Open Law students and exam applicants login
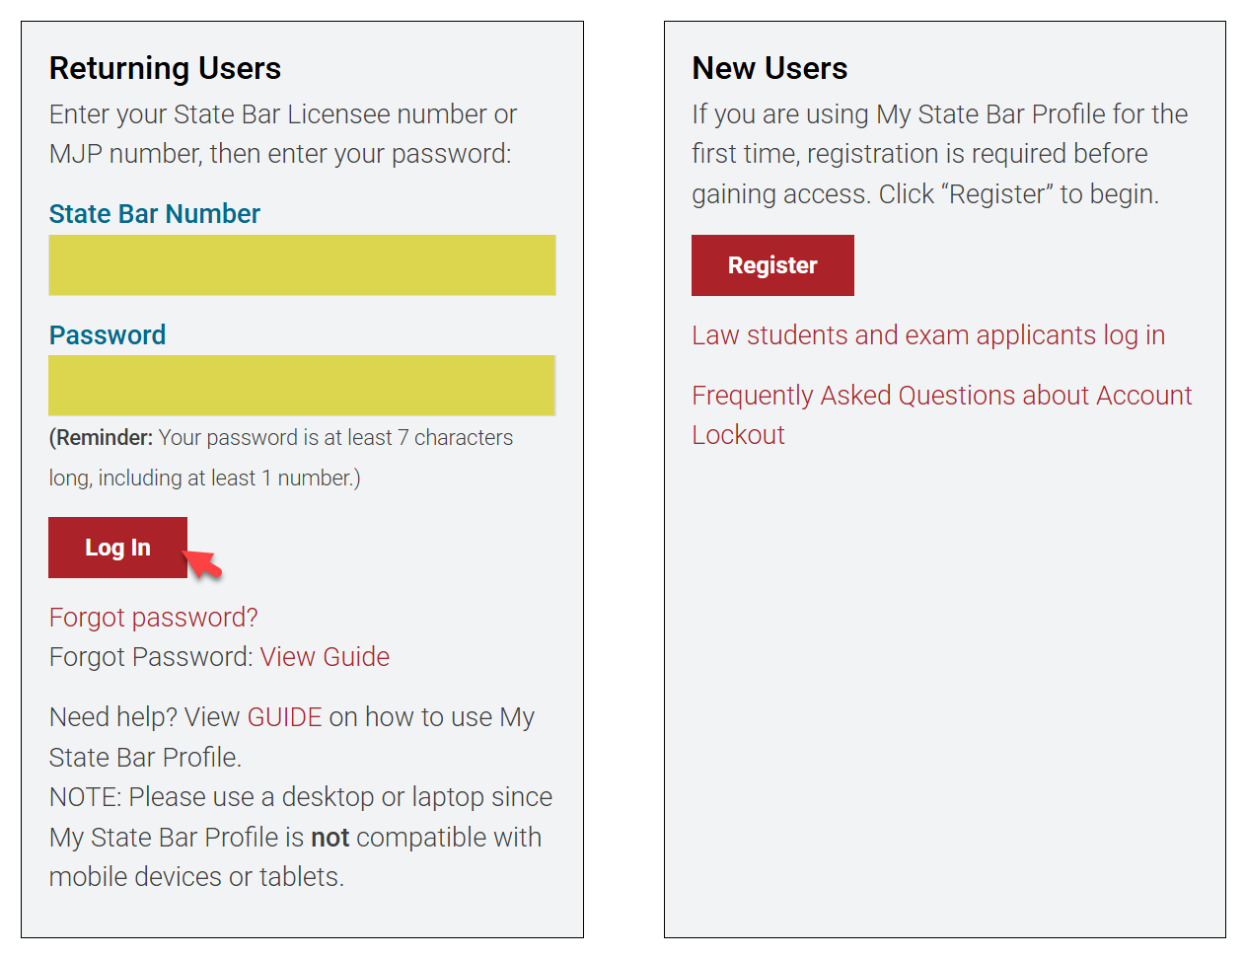The width and height of the screenshot is (1245, 958). pos(928,335)
